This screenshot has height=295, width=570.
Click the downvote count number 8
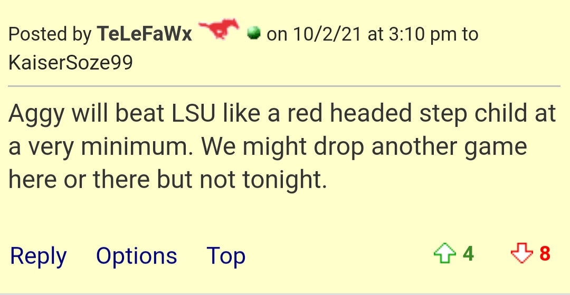point(545,253)
